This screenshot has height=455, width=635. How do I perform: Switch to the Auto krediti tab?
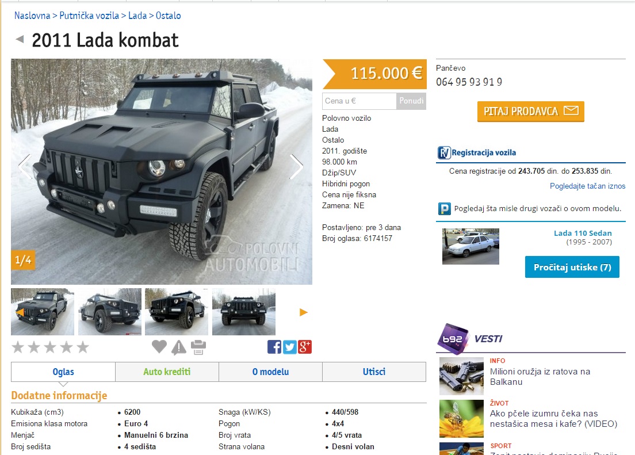[x=167, y=372]
